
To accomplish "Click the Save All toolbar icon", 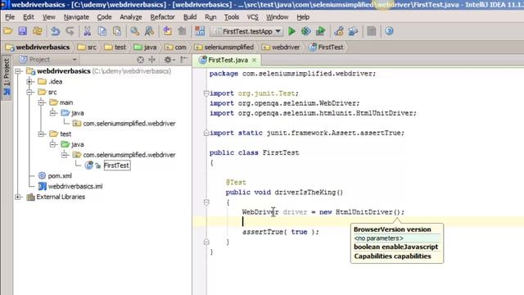I will [22, 31].
